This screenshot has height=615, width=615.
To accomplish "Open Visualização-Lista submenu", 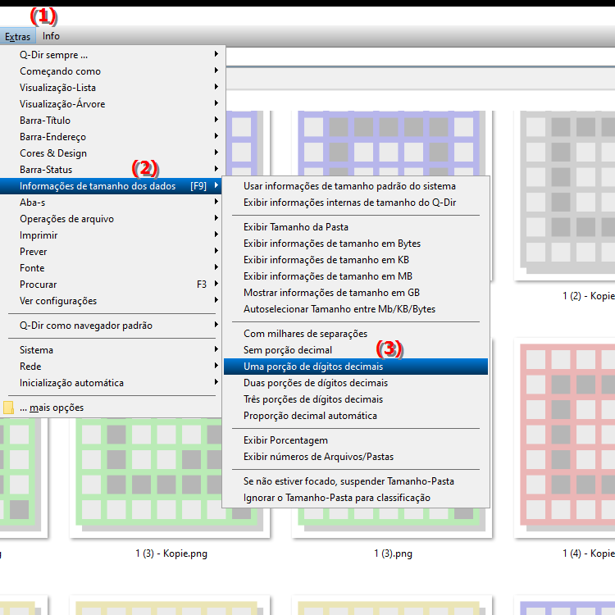I will click(111, 88).
